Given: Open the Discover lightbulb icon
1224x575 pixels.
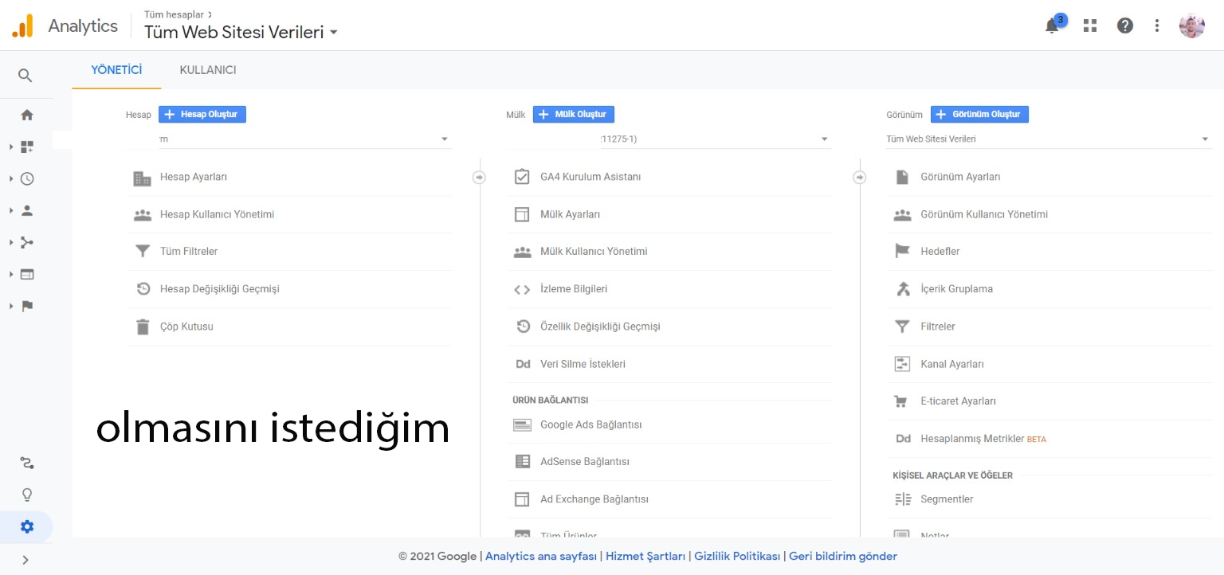Looking at the screenshot, I should point(27,495).
